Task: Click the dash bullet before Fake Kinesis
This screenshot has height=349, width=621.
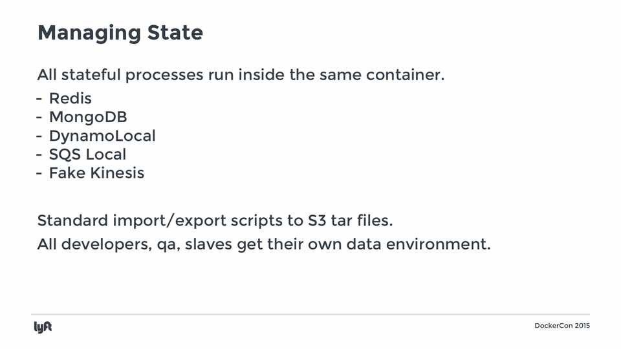Action: [x=40, y=174]
